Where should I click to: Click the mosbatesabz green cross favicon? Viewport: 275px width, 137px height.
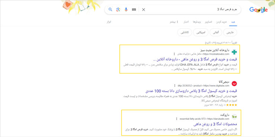234,52
